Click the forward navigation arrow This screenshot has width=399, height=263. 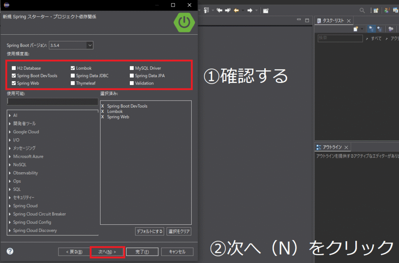click(250, 11)
